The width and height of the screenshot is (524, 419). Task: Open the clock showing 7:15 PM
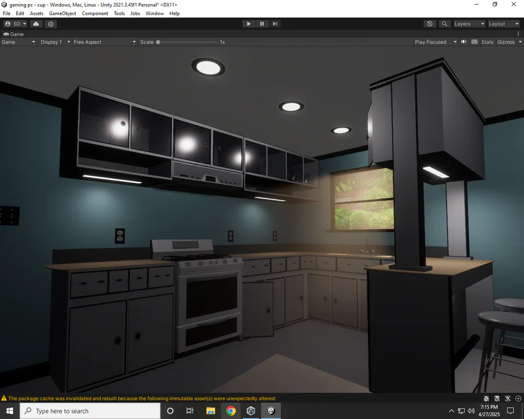(x=489, y=411)
